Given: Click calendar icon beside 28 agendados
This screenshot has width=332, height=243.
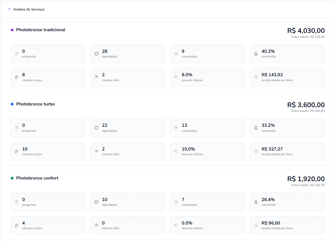Looking at the screenshot, I should coord(96,54).
